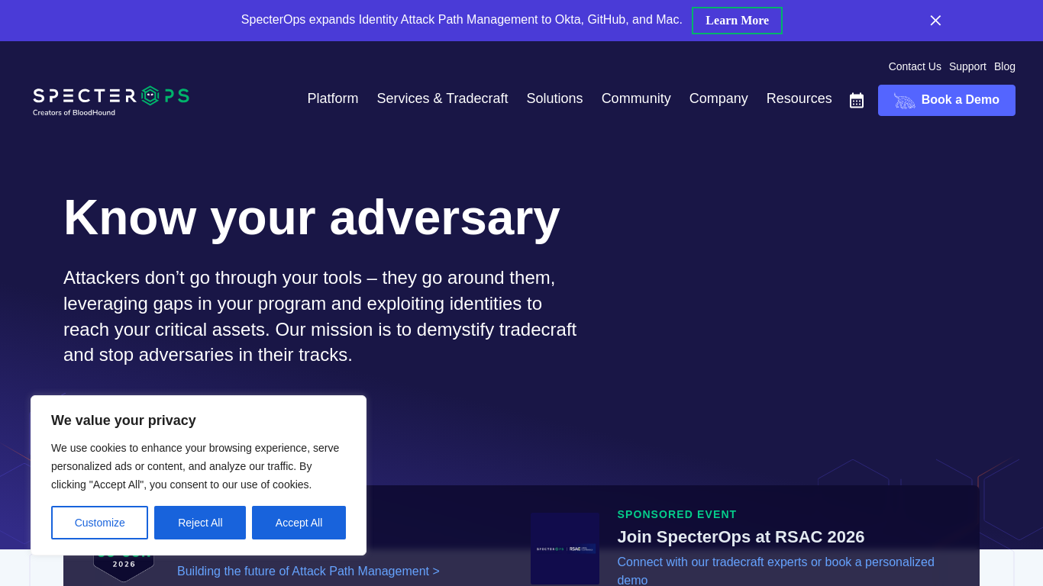Open Connect with our tradecraft experts link
The width and height of the screenshot is (1043, 586).
point(776,571)
